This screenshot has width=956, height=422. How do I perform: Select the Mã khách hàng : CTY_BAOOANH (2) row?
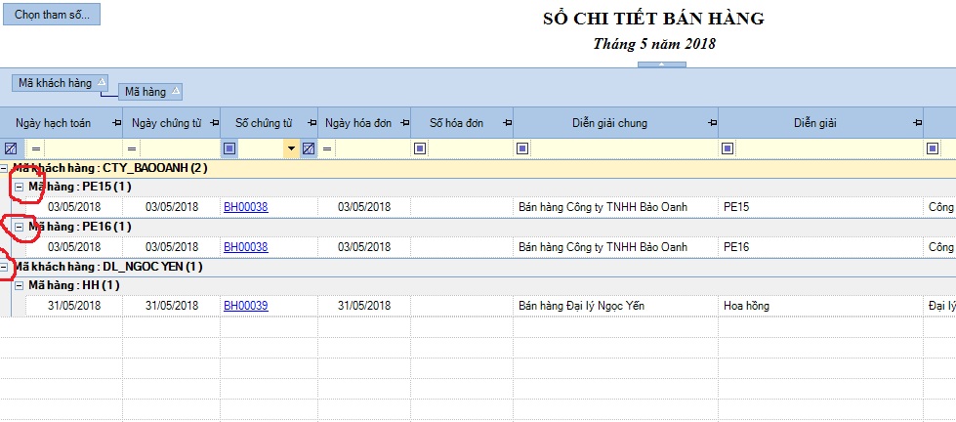[x=478, y=168]
